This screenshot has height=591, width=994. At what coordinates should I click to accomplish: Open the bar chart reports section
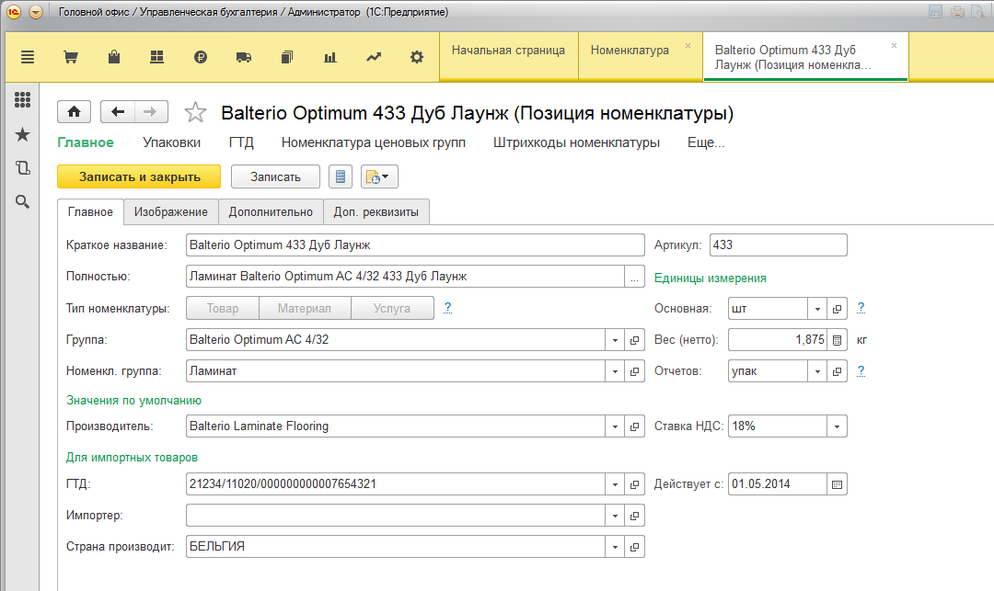click(330, 58)
